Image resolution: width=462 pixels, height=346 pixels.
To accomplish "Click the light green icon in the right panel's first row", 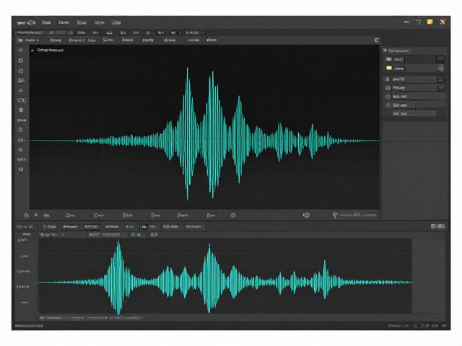I will tap(389, 59).
